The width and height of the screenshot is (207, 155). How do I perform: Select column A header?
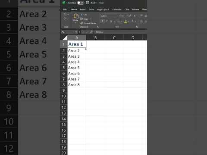point(77,37)
